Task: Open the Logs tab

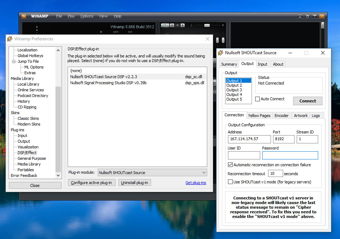Action: click(316, 116)
